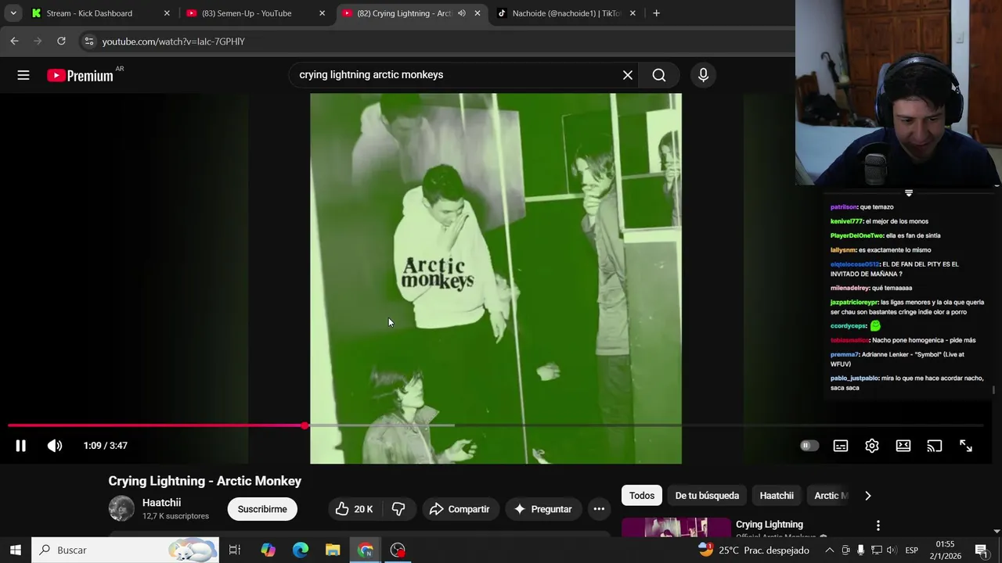
Task: Reload the current page
Action: tap(61, 41)
